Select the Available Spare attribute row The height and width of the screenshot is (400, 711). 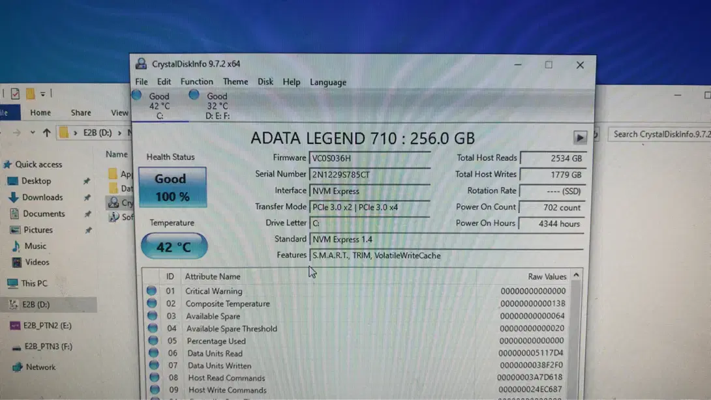click(x=356, y=316)
